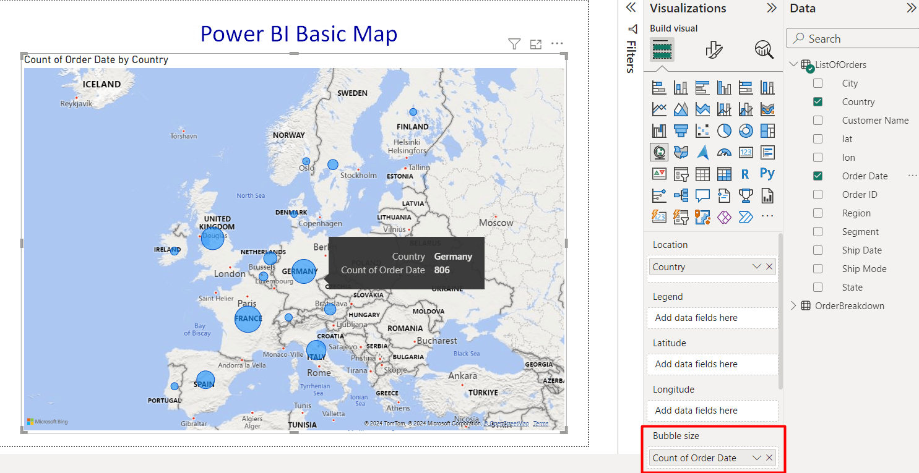Open the Gauge visual icon
This screenshot has width=919, height=473.
[724, 151]
